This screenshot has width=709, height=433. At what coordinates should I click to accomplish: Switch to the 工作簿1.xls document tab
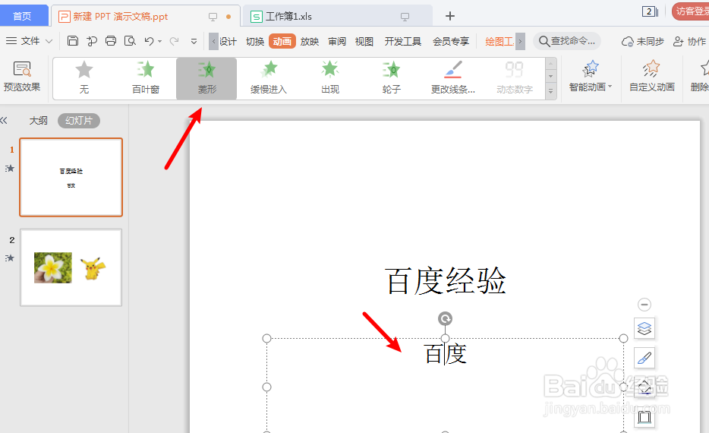click(x=337, y=16)
